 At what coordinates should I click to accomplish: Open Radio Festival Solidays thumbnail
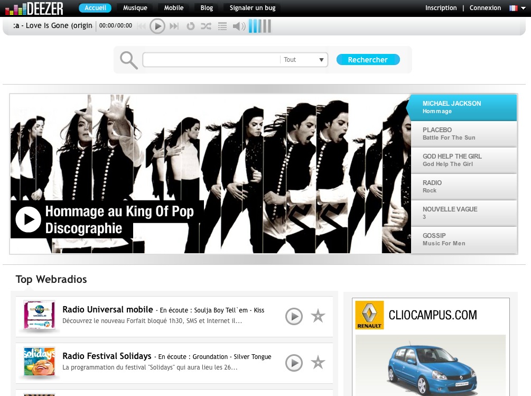tap(39, 362)
